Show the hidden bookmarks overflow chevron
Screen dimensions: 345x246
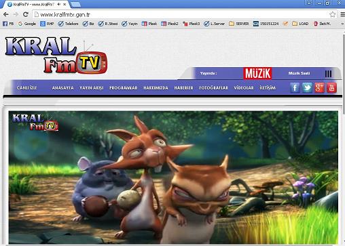(342, 24)
